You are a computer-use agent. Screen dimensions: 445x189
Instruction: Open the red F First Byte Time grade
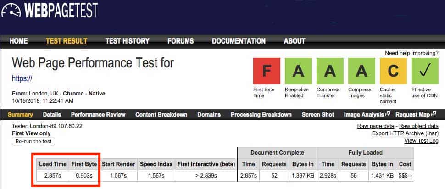click(x=267, y=71)
